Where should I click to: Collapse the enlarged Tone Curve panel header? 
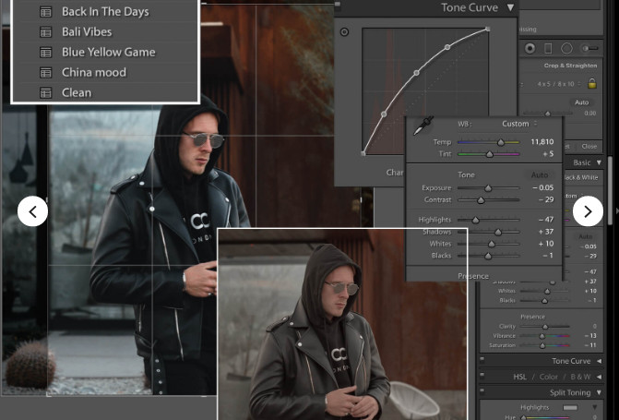point(510,7)
